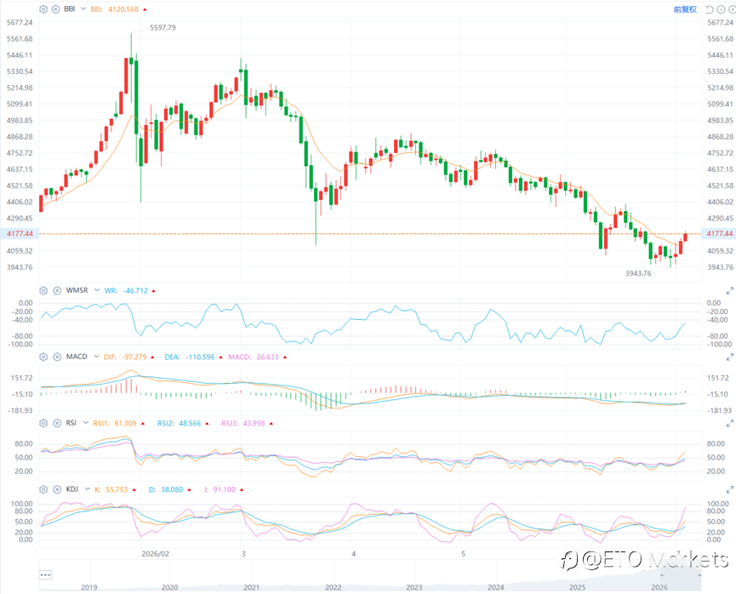Jump to 2025 on the overview timeline

578,587
